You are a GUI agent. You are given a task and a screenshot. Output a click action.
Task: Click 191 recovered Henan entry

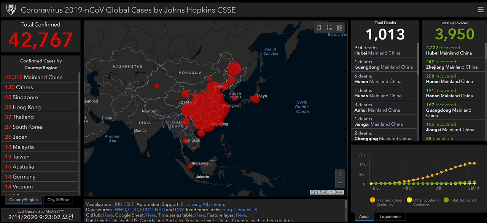(454, 93)
